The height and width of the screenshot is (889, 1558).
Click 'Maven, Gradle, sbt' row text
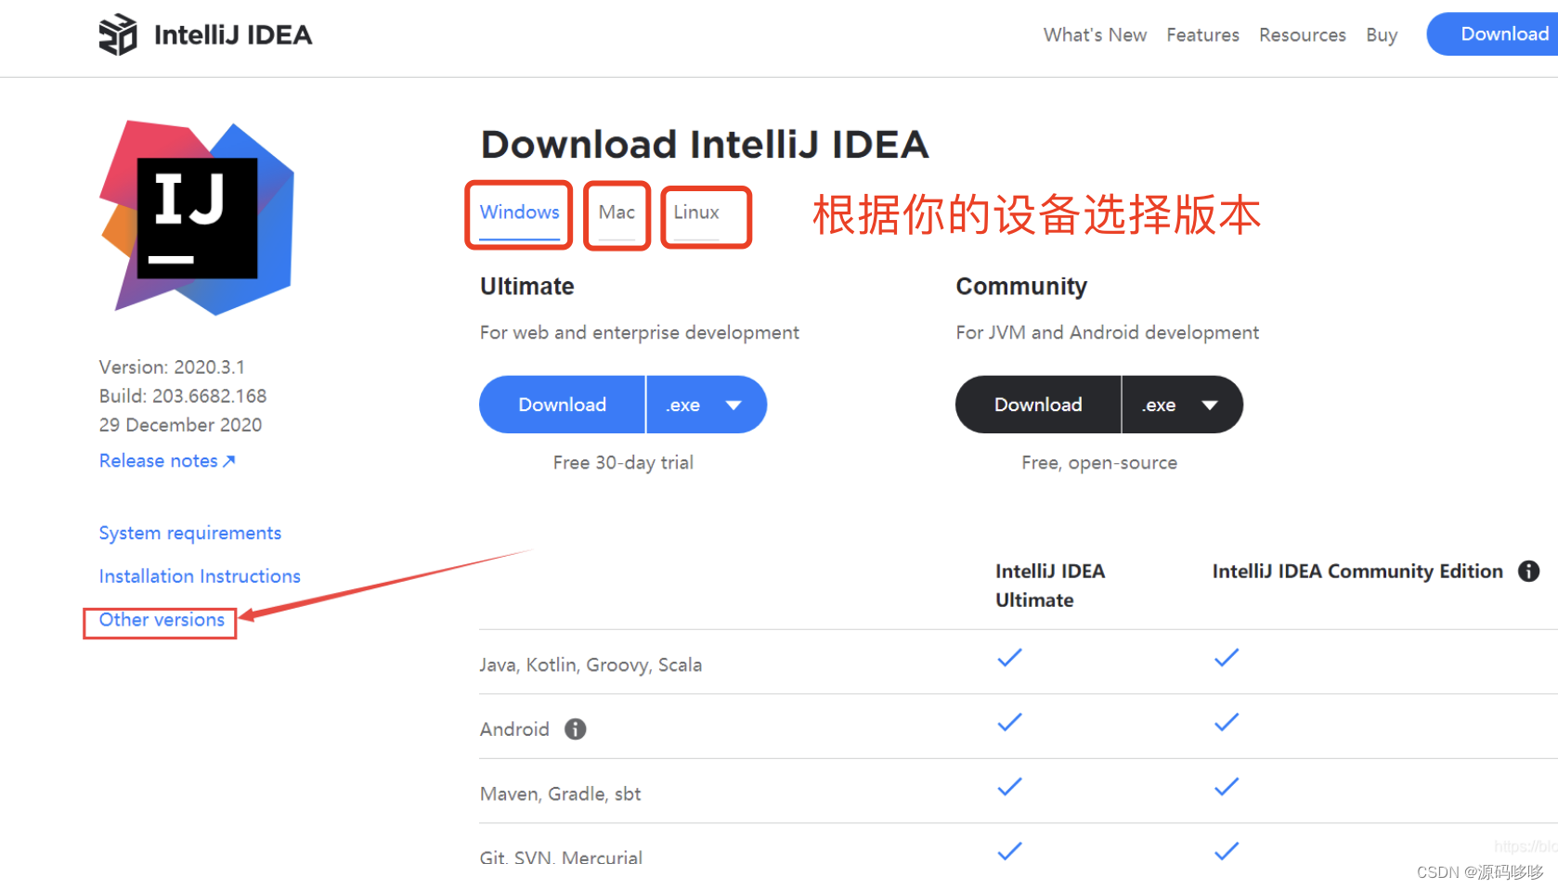560,794
